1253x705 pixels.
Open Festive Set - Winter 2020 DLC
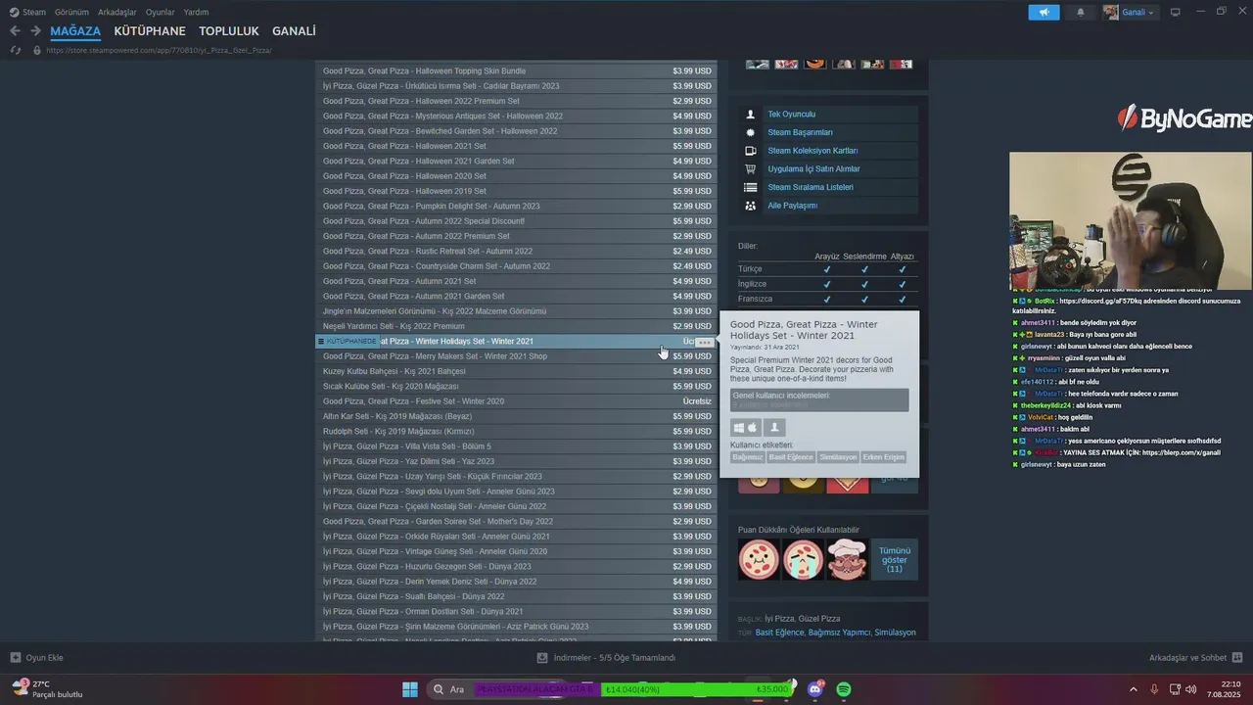(517, 401)
